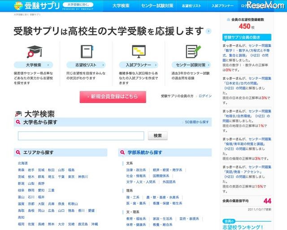This screenshot has height=230, width=287.
Task: Select 高知 in the area list
Action: (21, 217)
